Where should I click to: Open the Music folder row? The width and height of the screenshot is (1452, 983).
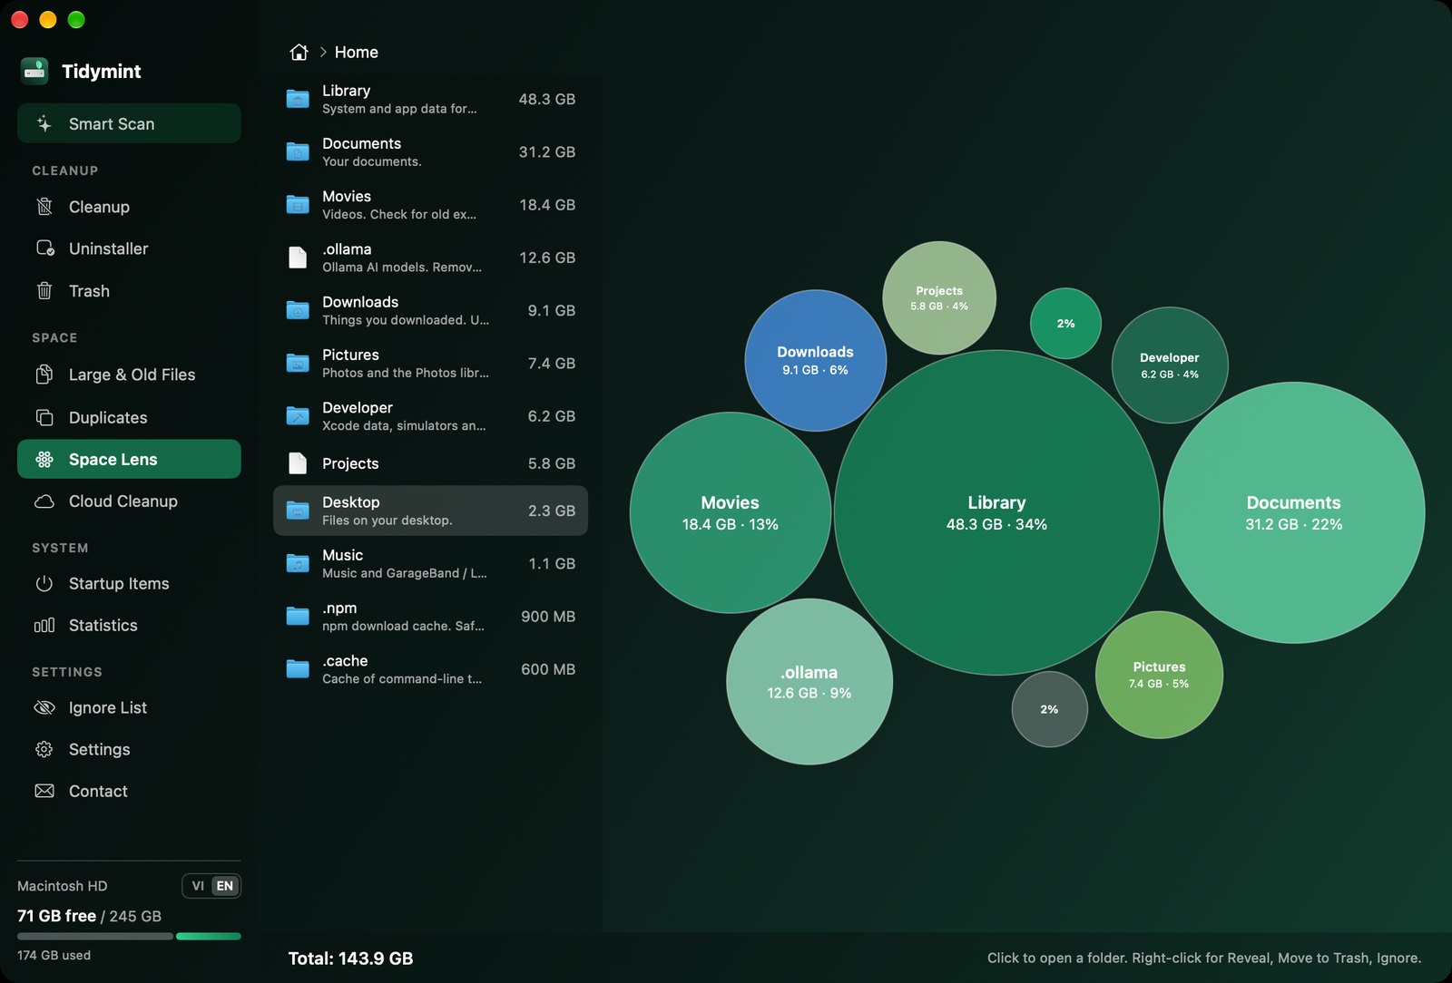(430, 563)
